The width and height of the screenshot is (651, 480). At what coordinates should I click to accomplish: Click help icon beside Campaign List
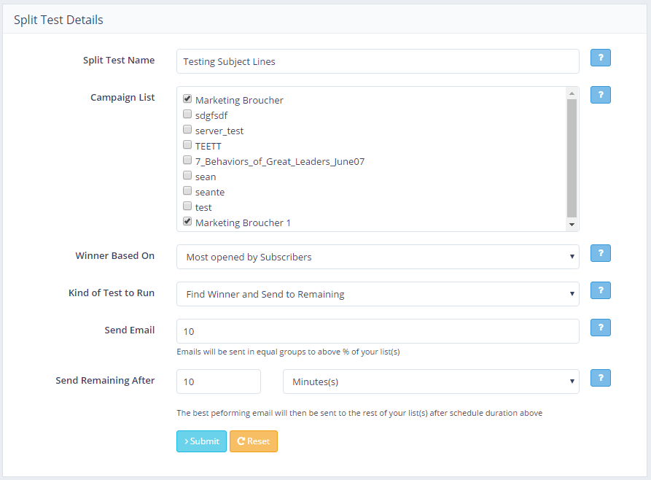tap(600, 95)
